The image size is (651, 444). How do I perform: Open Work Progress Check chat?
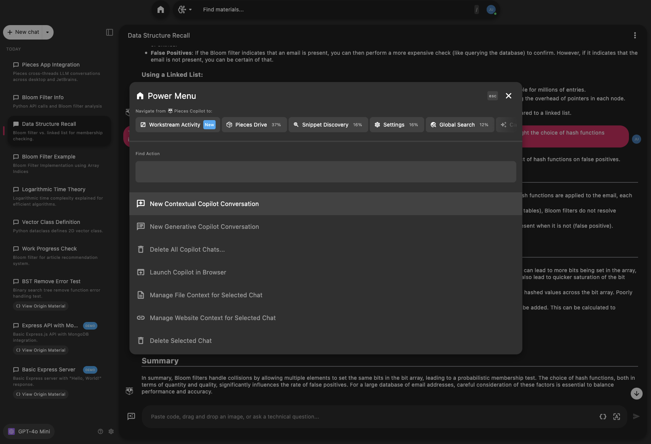59,255
